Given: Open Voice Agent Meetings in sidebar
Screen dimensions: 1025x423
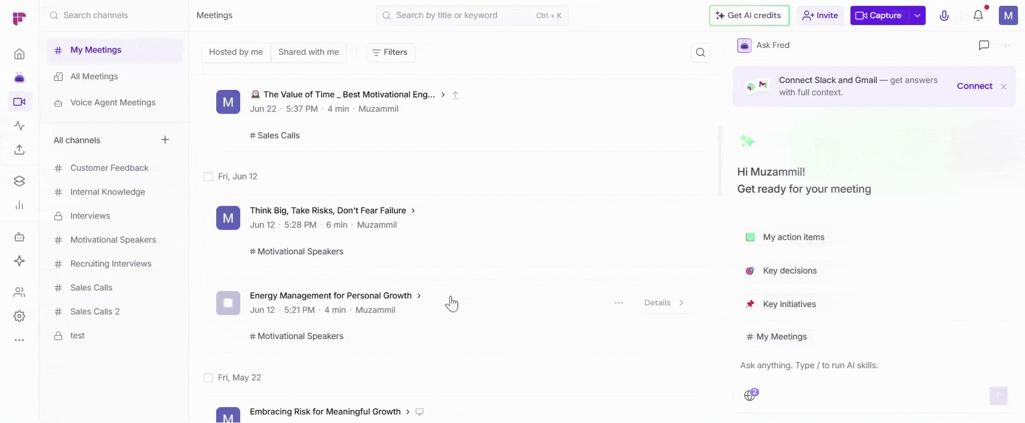Looking at the screenshot, I should (x=115, y=103).
